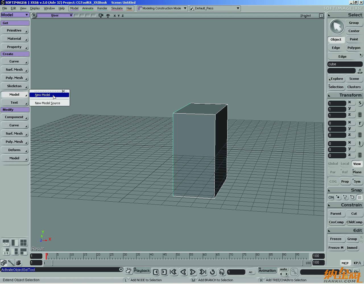Toggle snap to curves icon

(x=345, y=197)
